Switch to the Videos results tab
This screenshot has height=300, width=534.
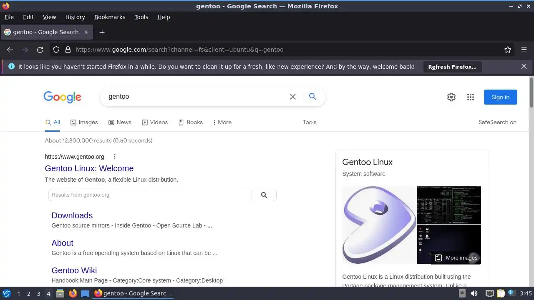point(155,122)
